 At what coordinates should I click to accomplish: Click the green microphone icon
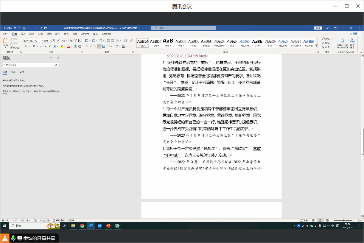pyautogui.click(x=13, y=238)
